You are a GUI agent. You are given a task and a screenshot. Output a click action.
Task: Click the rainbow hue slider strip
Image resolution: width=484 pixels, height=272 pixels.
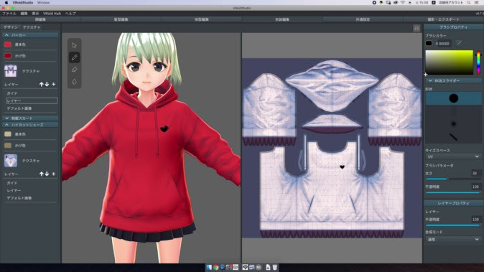pos(478,62)
